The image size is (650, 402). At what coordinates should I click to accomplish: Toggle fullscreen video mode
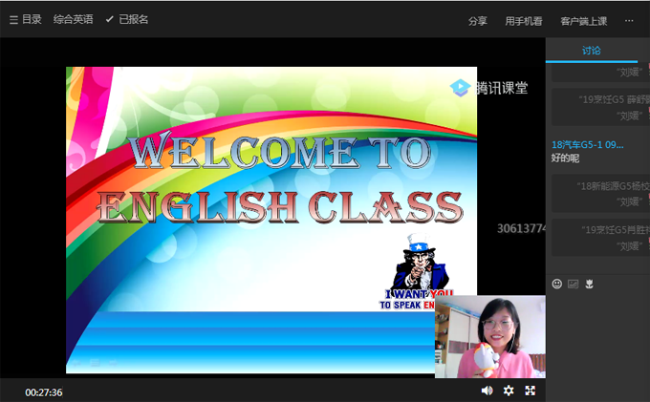[x=531, y=391]
